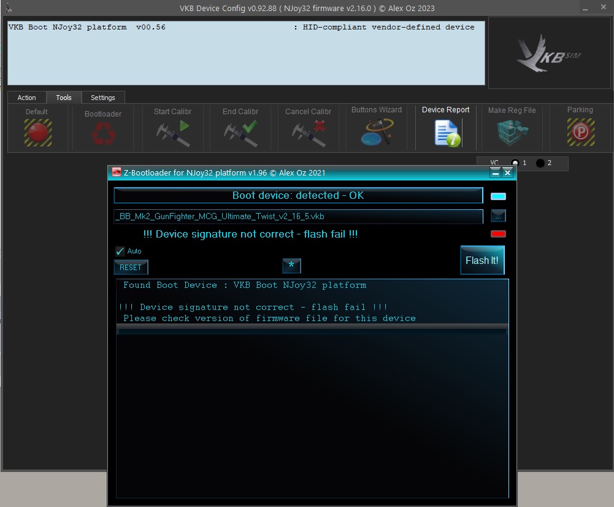The image size is (614, 507).
Task: Toggle the Auto checkbox in bootloader
Action: click(120, 251)
